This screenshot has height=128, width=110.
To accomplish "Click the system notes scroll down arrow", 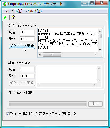I will [100, 50].
